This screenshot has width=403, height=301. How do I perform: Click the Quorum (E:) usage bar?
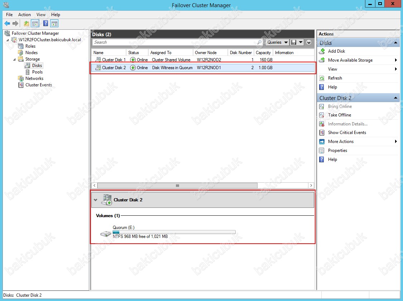pos(174,232)
